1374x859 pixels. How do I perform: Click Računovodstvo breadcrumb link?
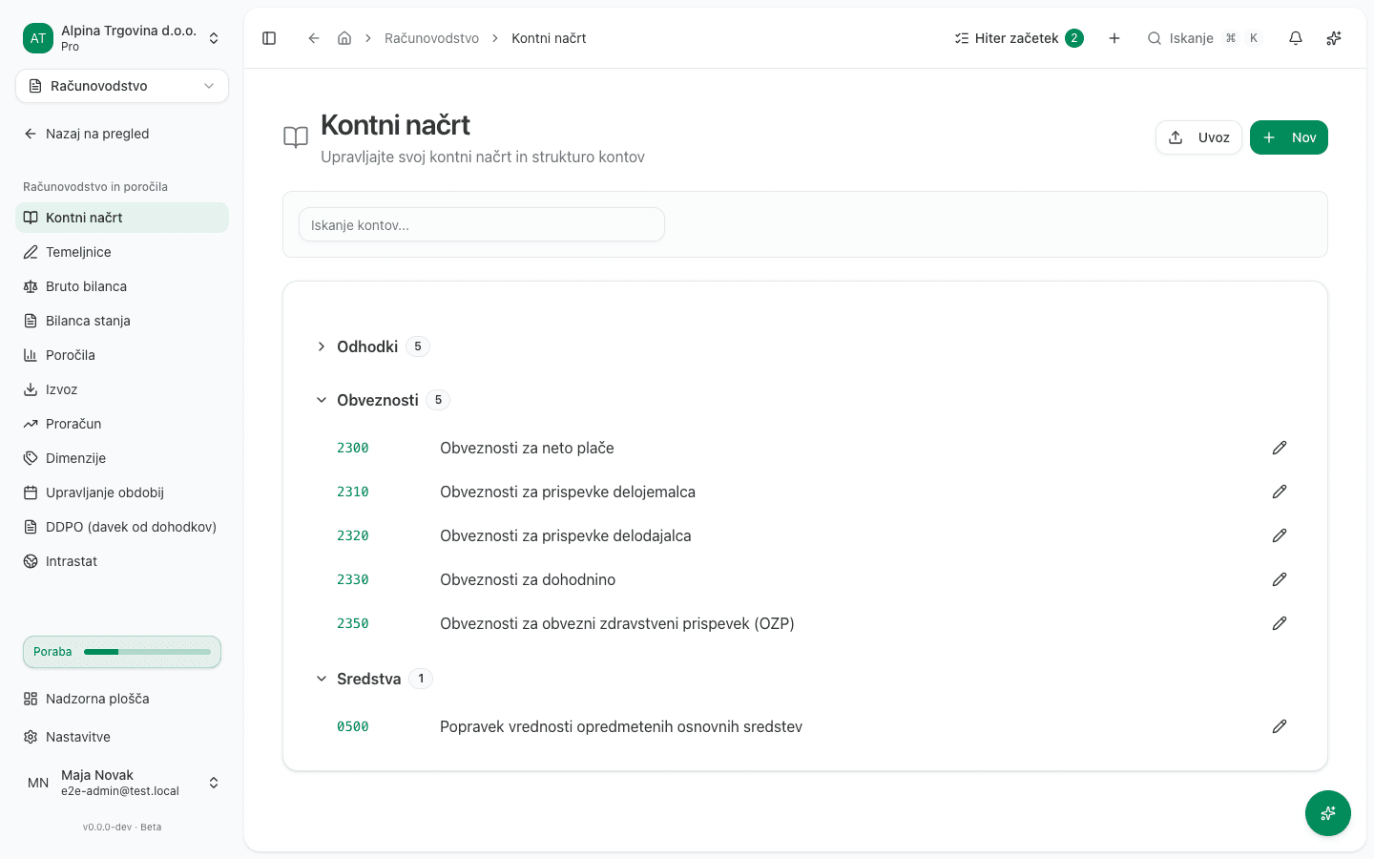click(431, 38)
